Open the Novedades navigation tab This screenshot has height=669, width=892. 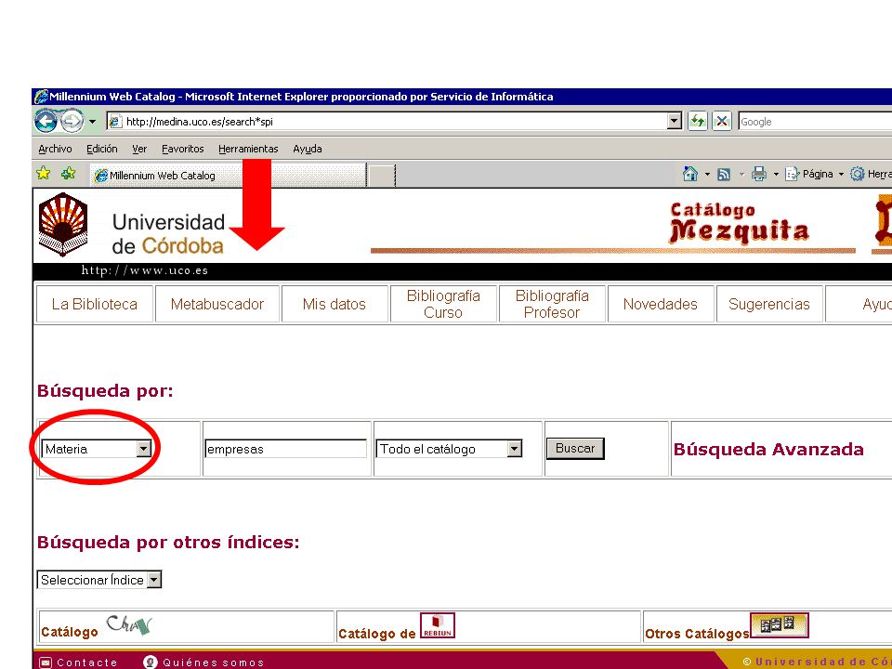point(661,305)
